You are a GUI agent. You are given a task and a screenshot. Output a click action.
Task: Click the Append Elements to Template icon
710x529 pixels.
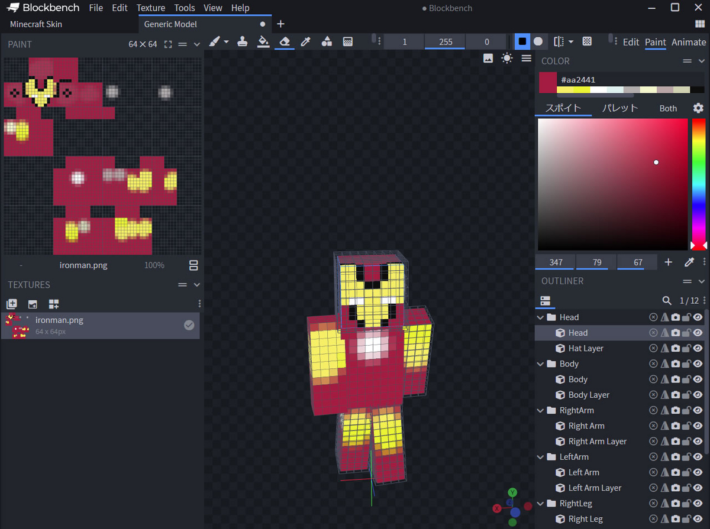click(54, 304)
